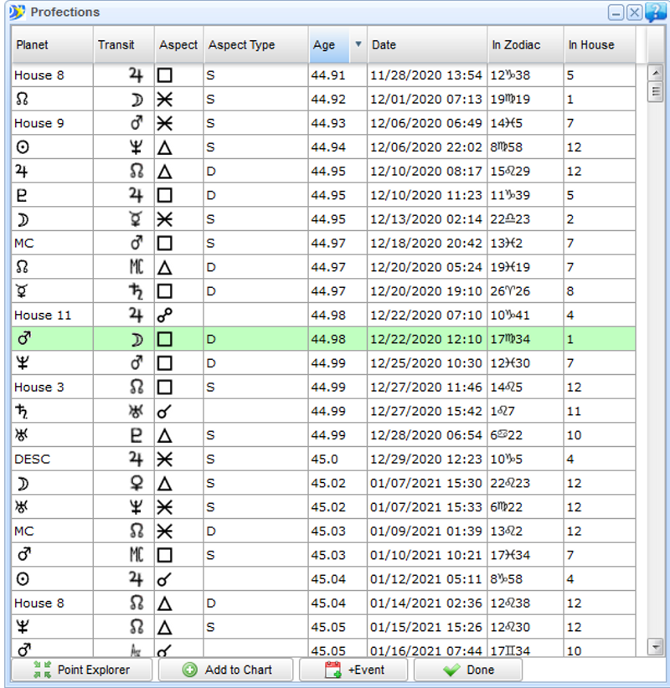Click the conjunction symbol in the 12/27/2020 15:42 row
The image size is (670, 688).
[165, 411]
